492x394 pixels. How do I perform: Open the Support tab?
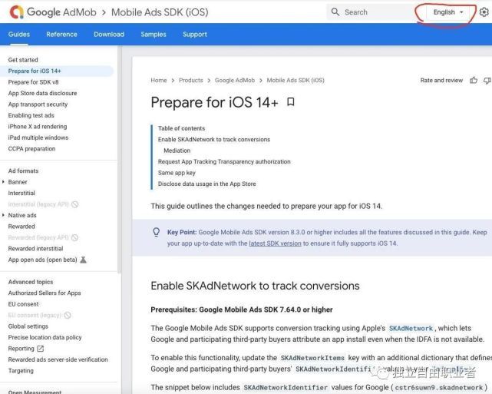195,35
